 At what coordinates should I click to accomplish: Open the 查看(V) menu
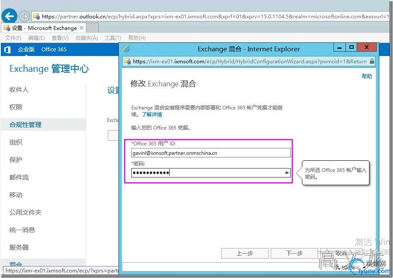click(60, 38)
